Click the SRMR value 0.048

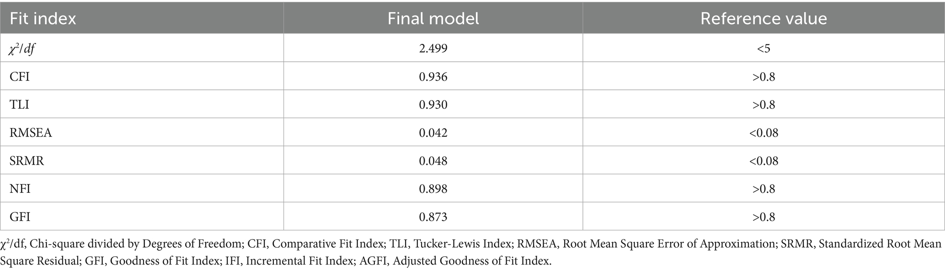(x=433, y=161)
